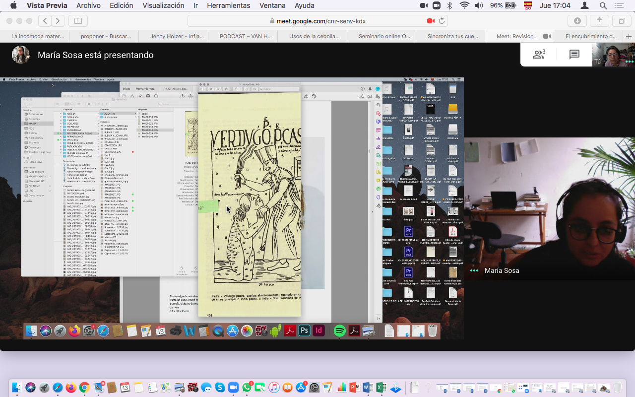Switch to 'Seminario online O...' tab
The height and width of the screenshot is (397, 635).
[x=381, y=36]
